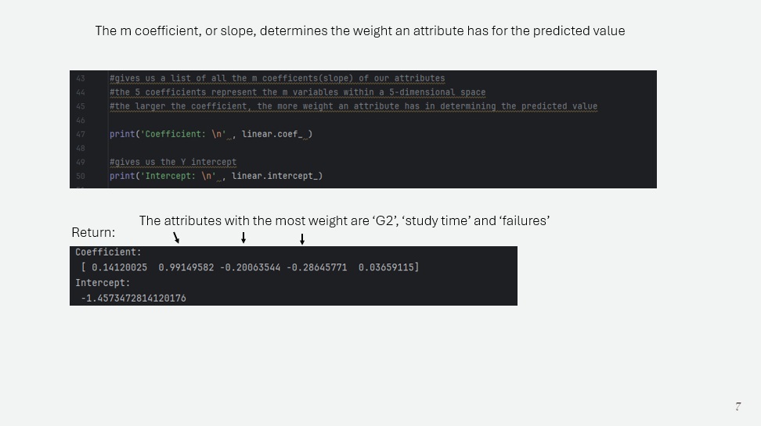Click the slide title about m coefficient
The height and width of the screenshot is (426, 761).
(x=359, y=31)
